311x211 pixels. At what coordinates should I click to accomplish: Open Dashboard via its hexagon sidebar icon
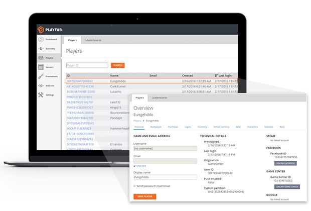[41, 39]
